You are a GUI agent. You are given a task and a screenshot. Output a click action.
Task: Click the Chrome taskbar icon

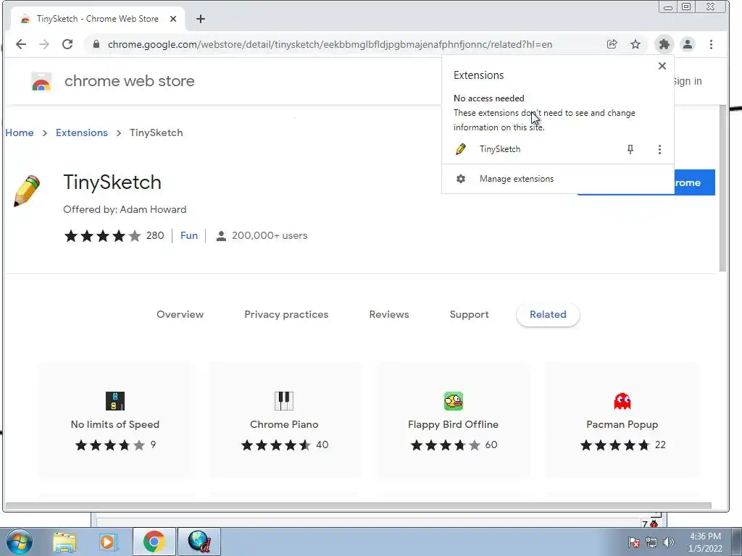pos(154,542)
